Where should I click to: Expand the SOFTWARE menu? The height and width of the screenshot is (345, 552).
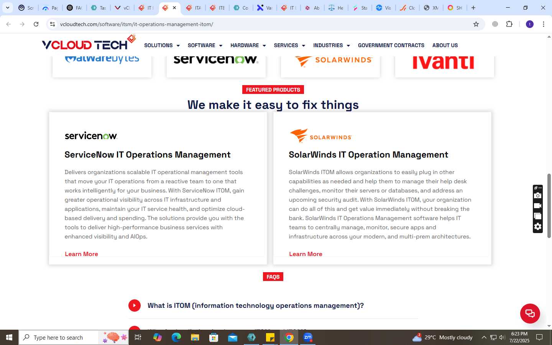pos(205,45)
